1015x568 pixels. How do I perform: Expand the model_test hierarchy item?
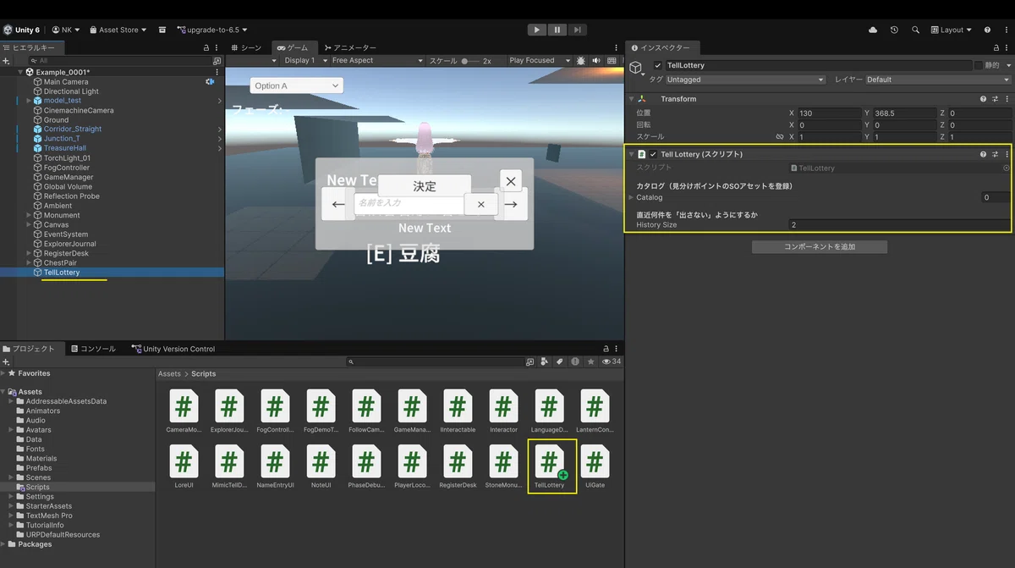coord(29,101)
